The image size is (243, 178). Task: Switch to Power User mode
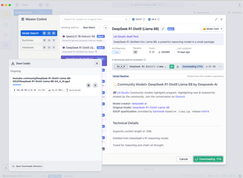pyautogui.click(x=55, y=176)
